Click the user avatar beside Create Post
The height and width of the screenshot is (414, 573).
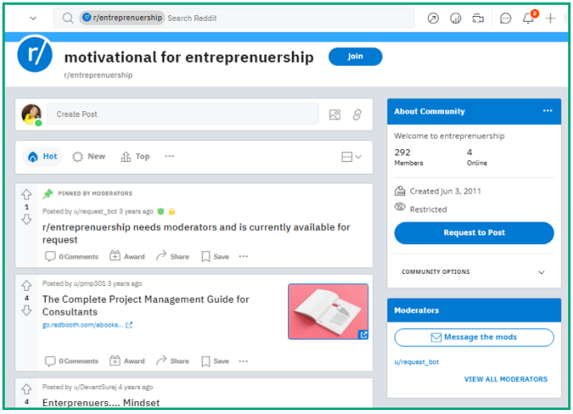(x=32, y=114)
